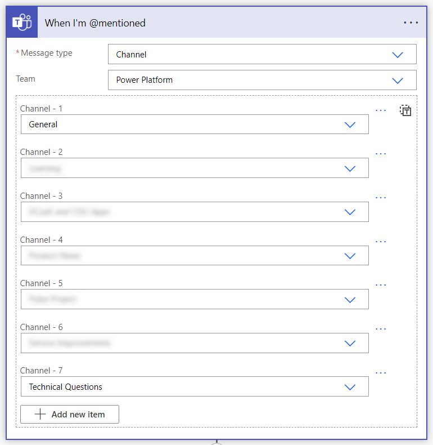This screenshot has width=433, height=445.
Task: Expand the Channel - 7 Technical Questions chevron
Action: point(350,387)
